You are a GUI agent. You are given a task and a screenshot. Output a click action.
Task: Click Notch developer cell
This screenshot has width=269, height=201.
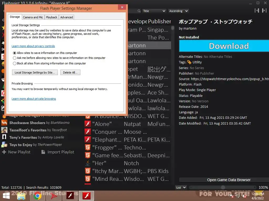[131, 163]
